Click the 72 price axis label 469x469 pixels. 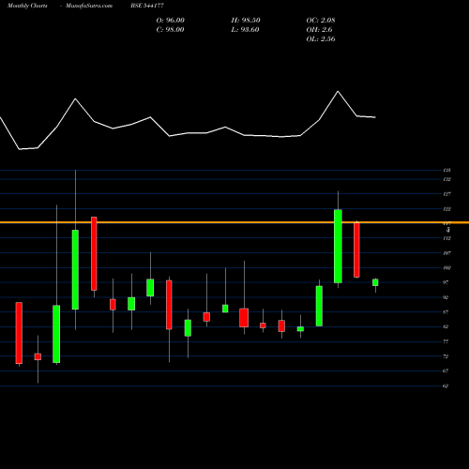pos(446,356)
